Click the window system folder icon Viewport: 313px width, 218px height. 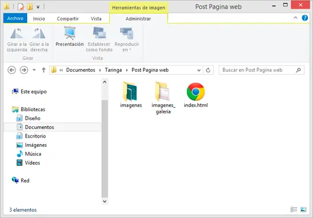pyautogui.click(x=6, y=6)
